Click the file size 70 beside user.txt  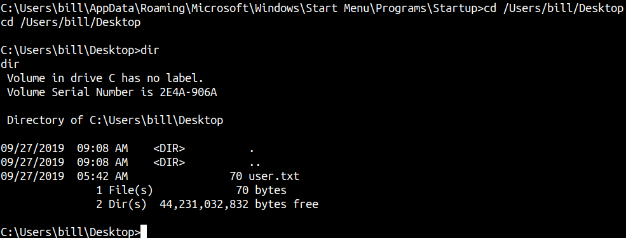coord(236,176)
